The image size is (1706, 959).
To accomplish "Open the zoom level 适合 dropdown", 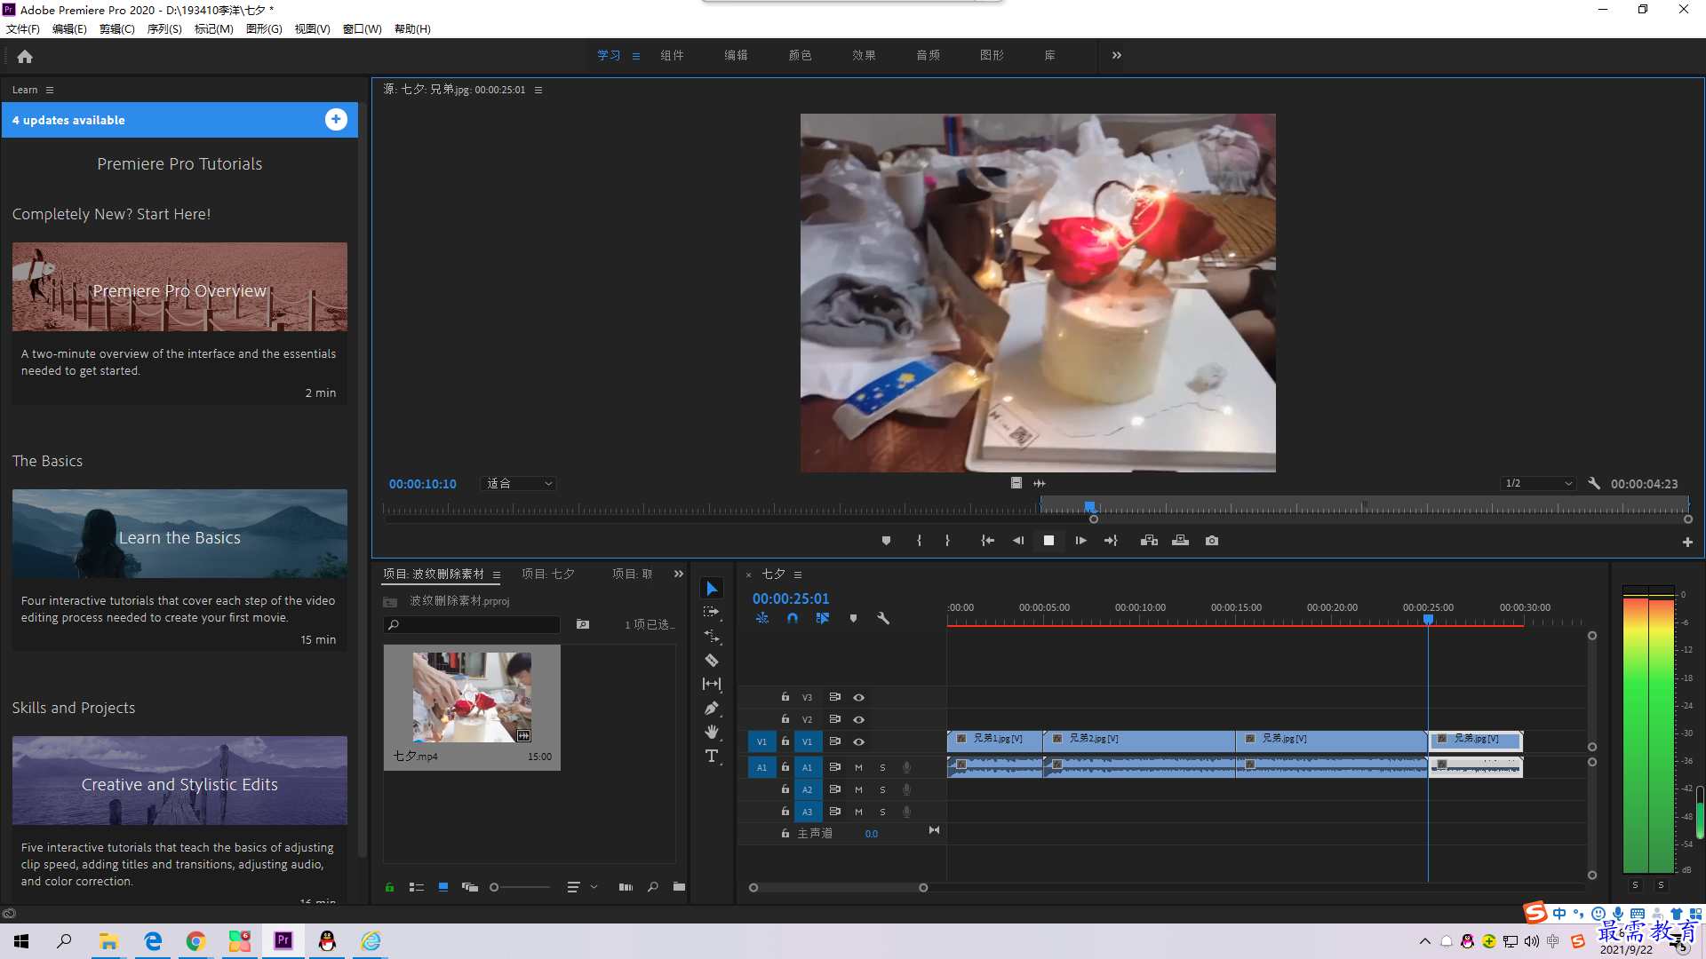I will (x=520, y=484).
